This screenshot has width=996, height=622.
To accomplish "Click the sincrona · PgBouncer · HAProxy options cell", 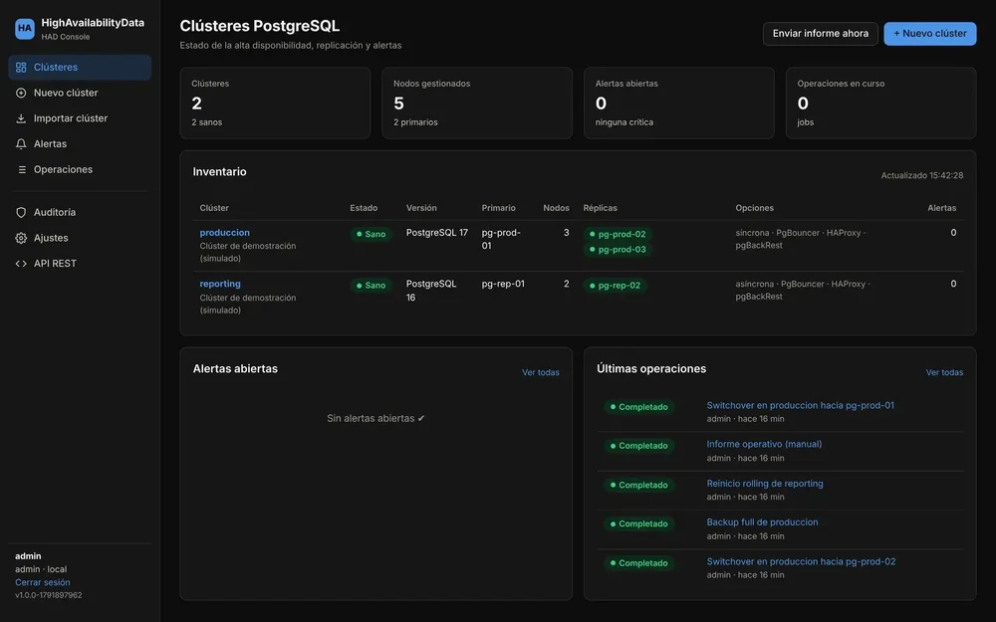I will [x=801, y=239].
